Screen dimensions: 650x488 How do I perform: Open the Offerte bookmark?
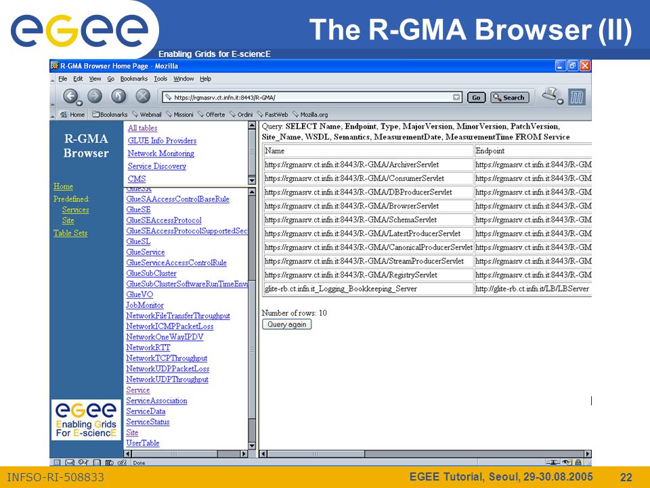pyautogui.click(x=211, y=115)
